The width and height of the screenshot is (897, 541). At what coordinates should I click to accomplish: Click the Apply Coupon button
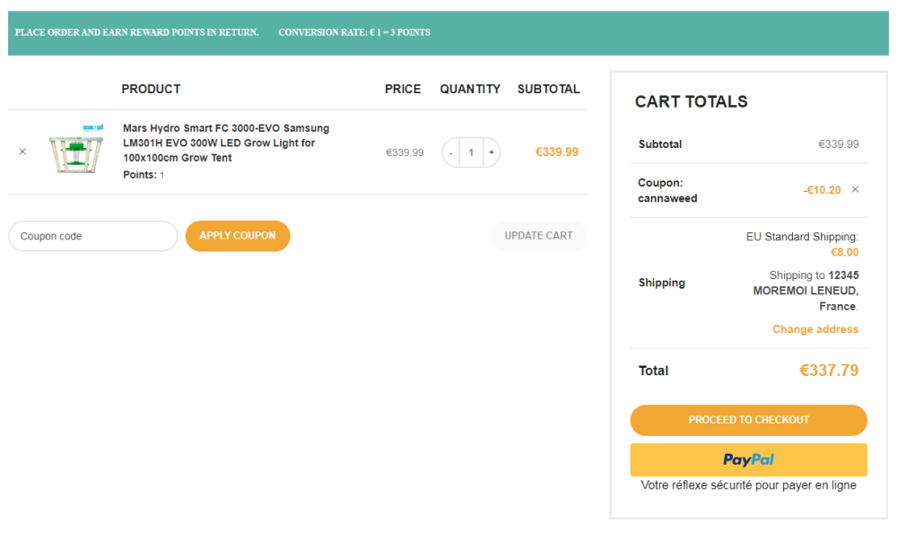point(238,236)
